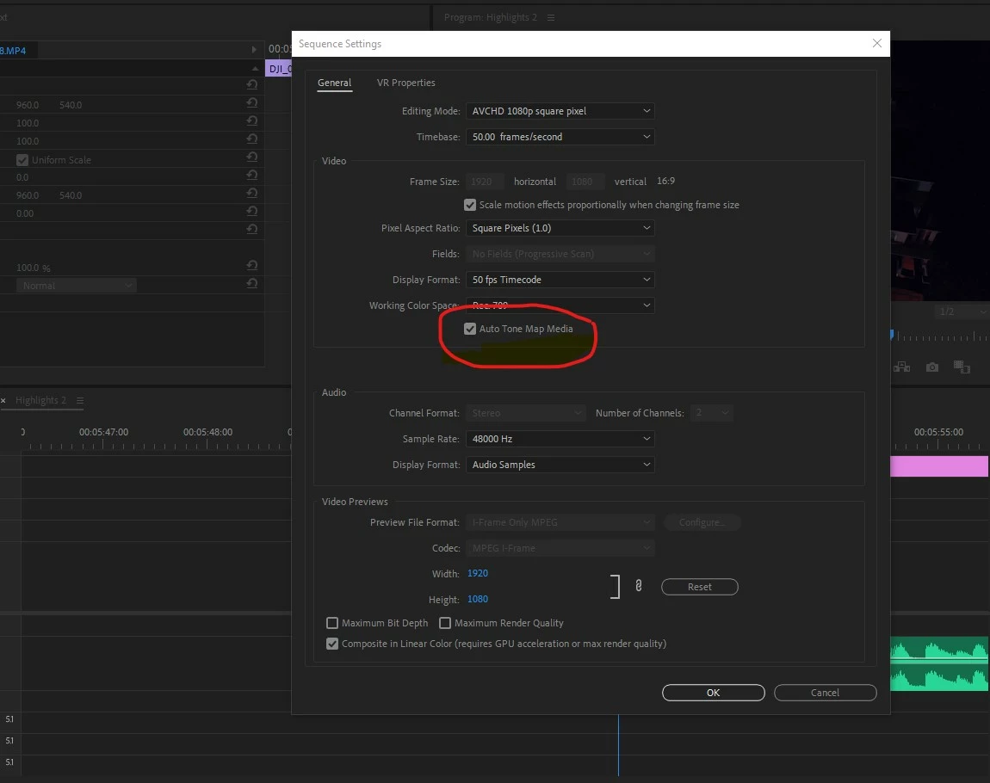Open the Normal blend mode dropdown
The height and width of the screenshot is (783, 990).
[x=76, y=286]
